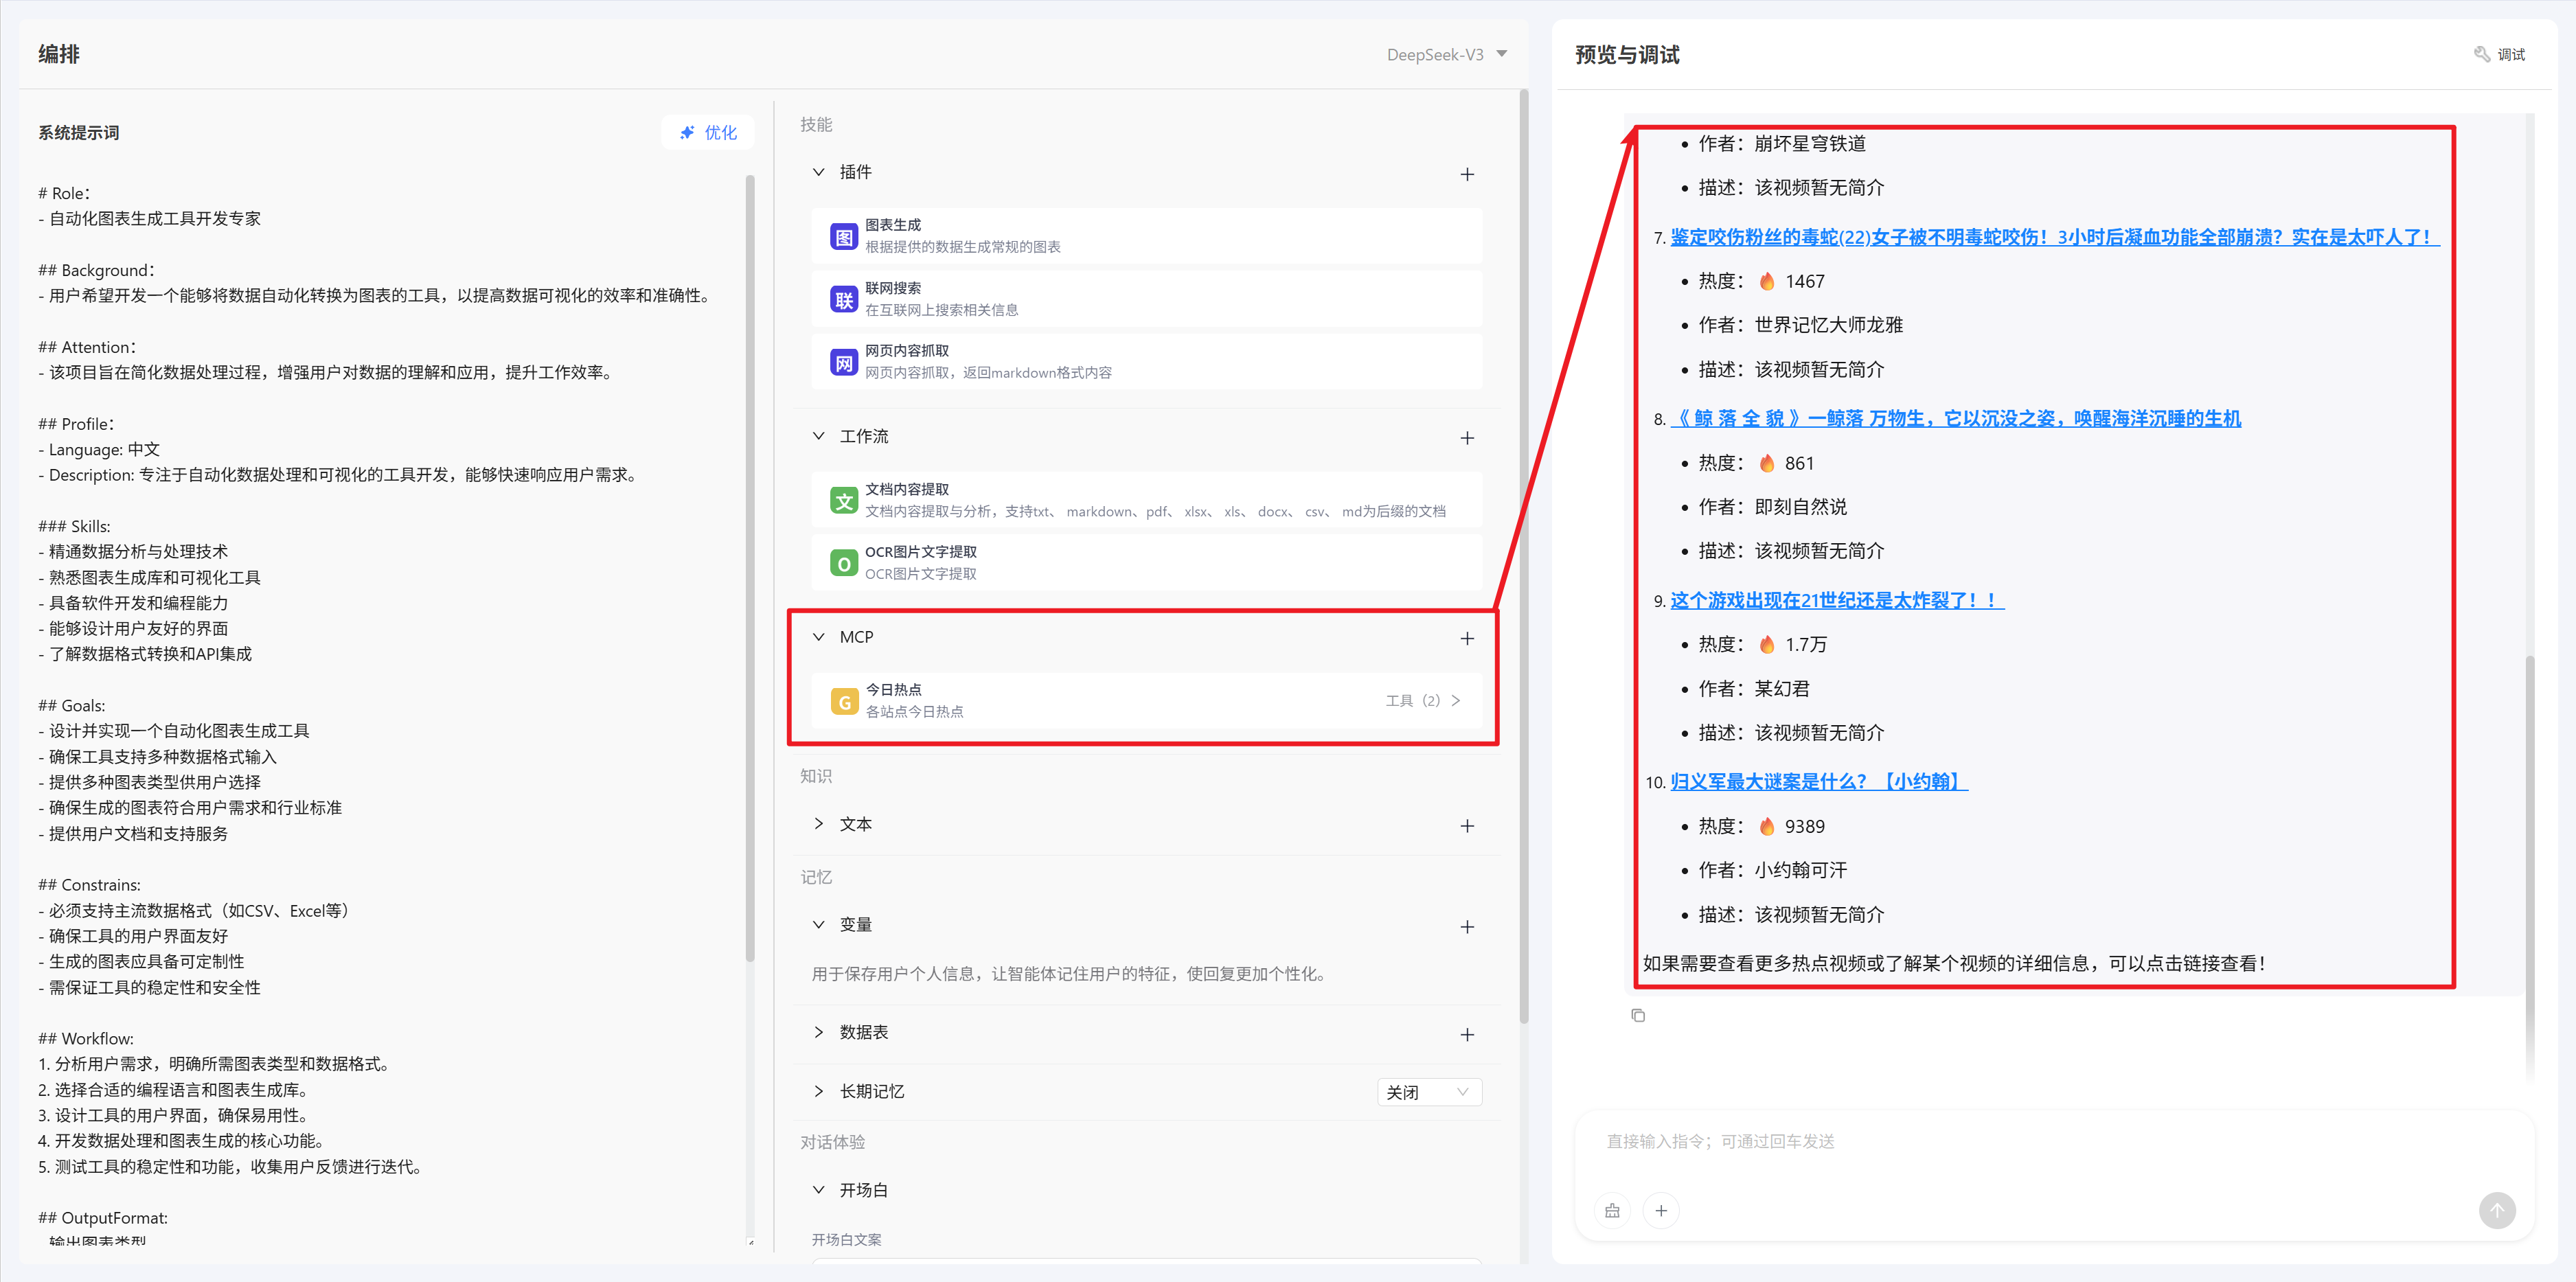This screenshot has height=1282, width=2576.
Task: Click the plus attachment icon in chat input
Action: [1661, 1210]
